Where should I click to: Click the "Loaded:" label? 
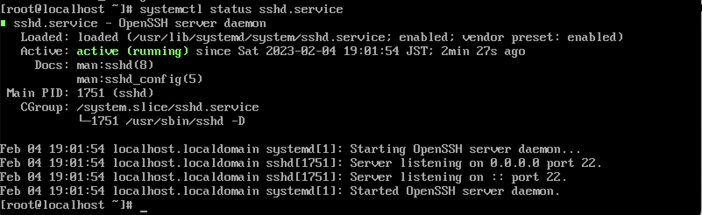[45, 38]
